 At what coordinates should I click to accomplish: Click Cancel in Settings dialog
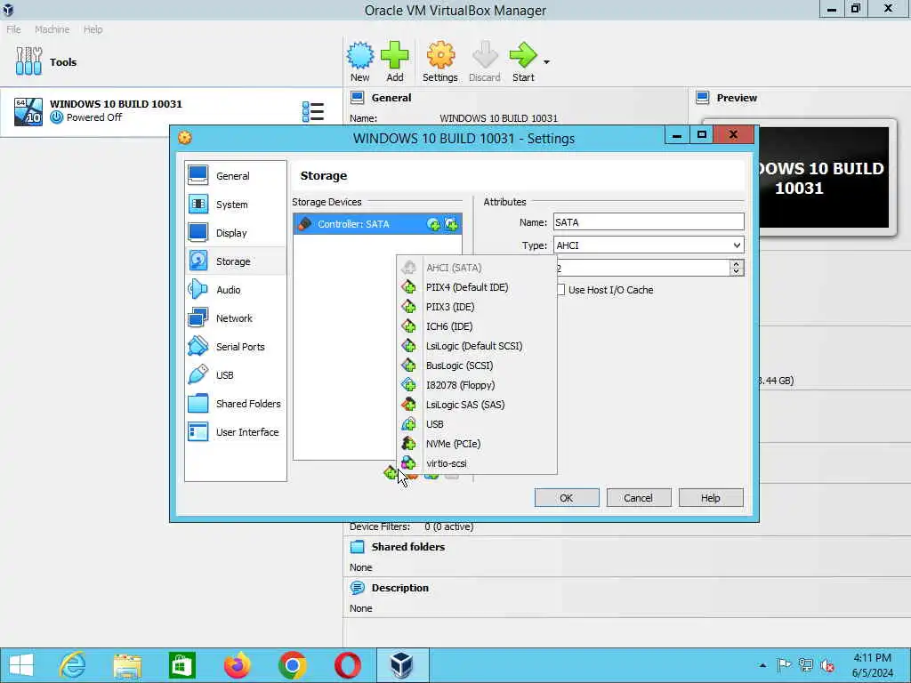click(638, 498)
